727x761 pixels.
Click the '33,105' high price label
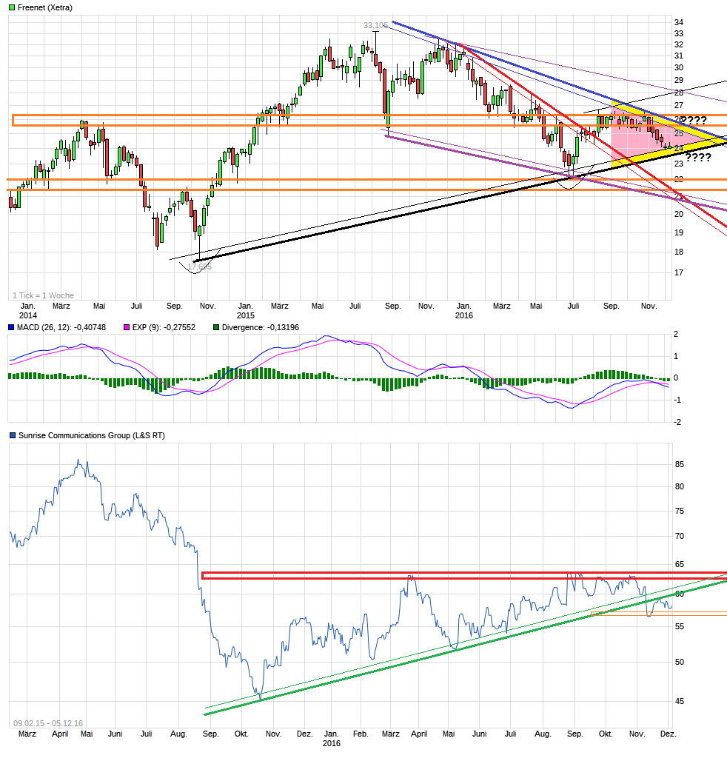(x=375, y=25)
